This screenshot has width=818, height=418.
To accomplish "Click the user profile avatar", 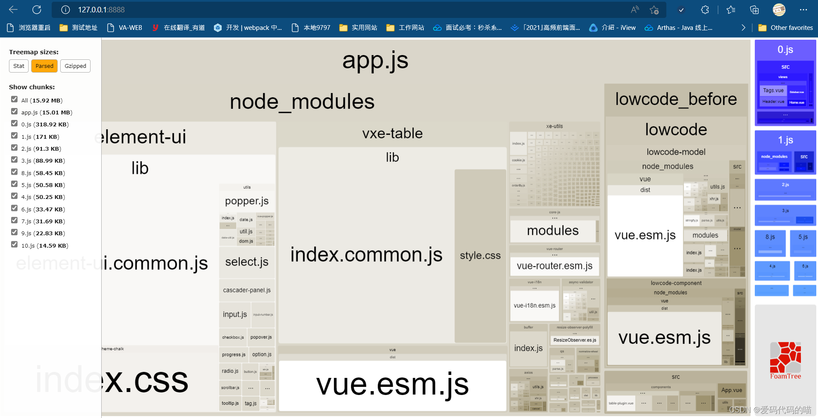I will 779,9.
